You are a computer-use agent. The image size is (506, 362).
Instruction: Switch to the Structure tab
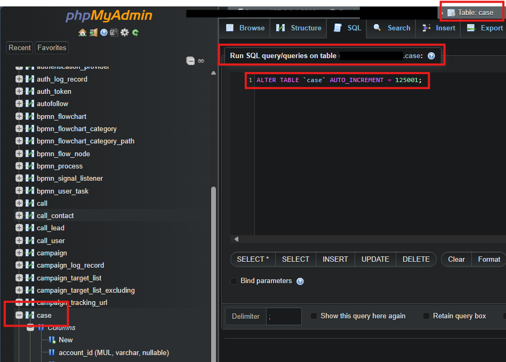click(299, 28)
